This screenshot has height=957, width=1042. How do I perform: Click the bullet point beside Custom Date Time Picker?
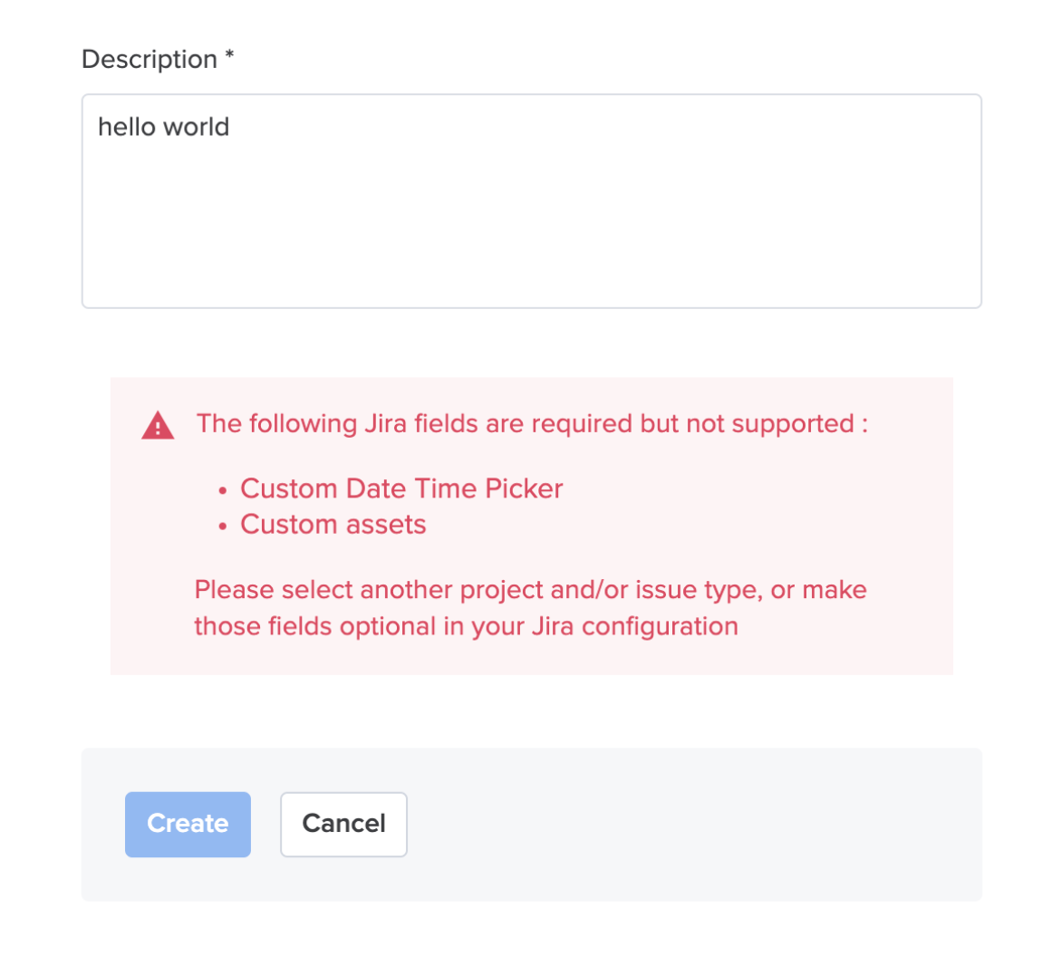223,489
